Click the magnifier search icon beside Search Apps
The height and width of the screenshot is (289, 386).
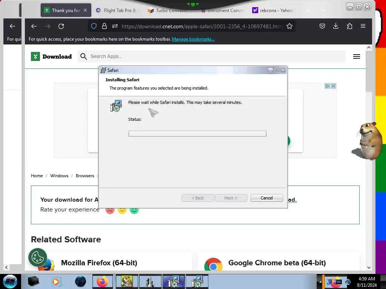click(83, 56)
